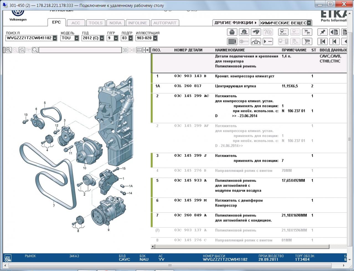Select part number 03C 145 276 C
This screenshot has width=354, height=271.
click(190, 240)
